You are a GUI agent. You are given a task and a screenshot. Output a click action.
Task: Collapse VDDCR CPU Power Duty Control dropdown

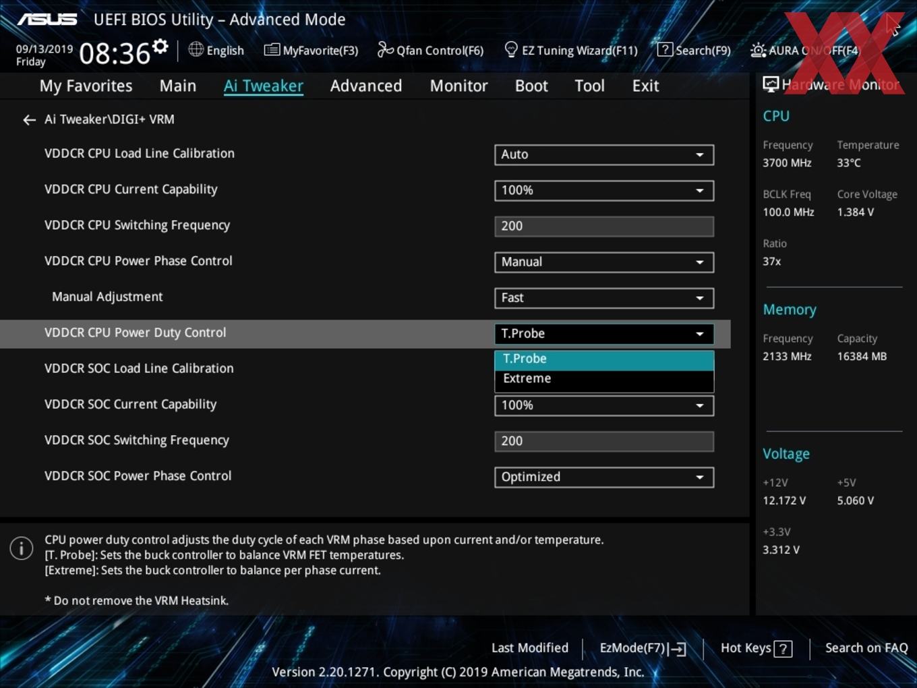[604, 333]
